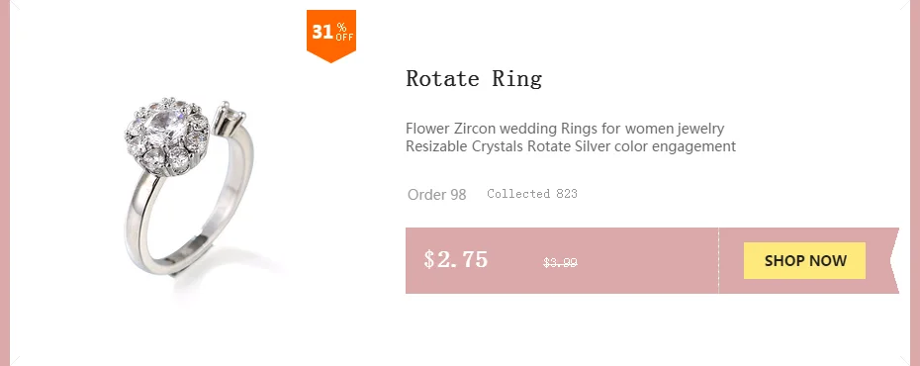
Task: Click the dashed divider line in the price banner
Action: point(719,260)
